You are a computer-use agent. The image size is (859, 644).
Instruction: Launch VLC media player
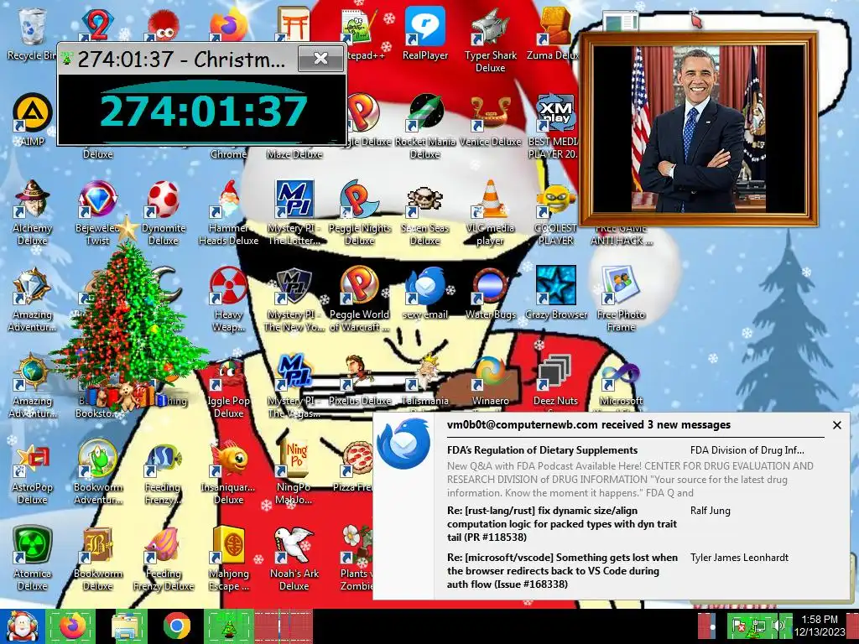(x=490, y=212)
